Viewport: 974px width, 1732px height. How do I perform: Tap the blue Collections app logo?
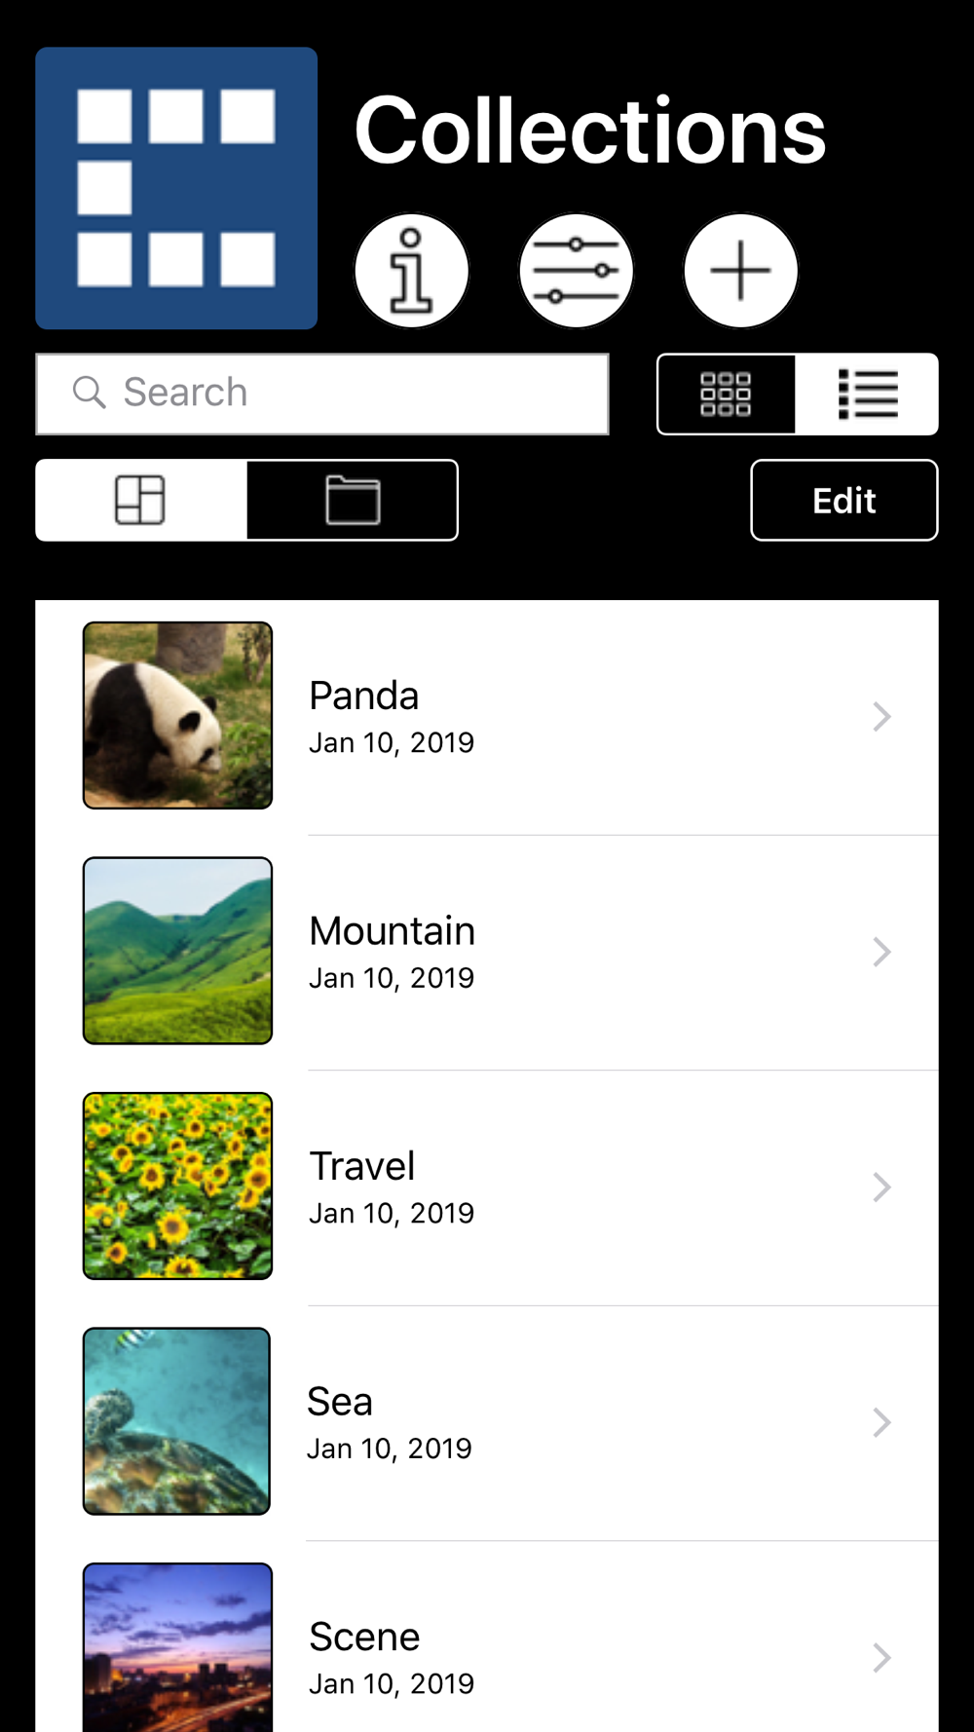pyautogui.click(x=176, y=188)
